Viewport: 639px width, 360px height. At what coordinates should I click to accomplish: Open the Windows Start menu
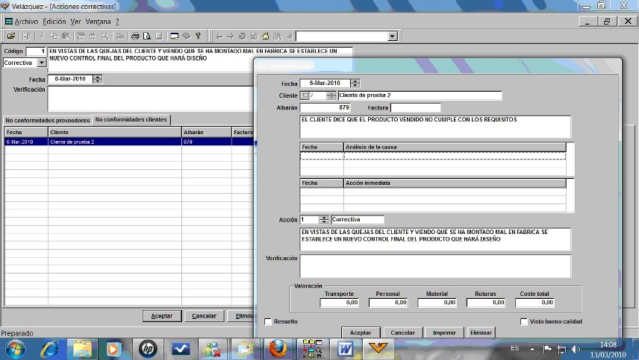click(x=16, y=349)
